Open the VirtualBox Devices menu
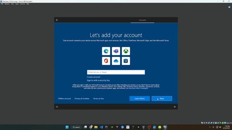Viewport: 232px width, 130px height. 22,4
